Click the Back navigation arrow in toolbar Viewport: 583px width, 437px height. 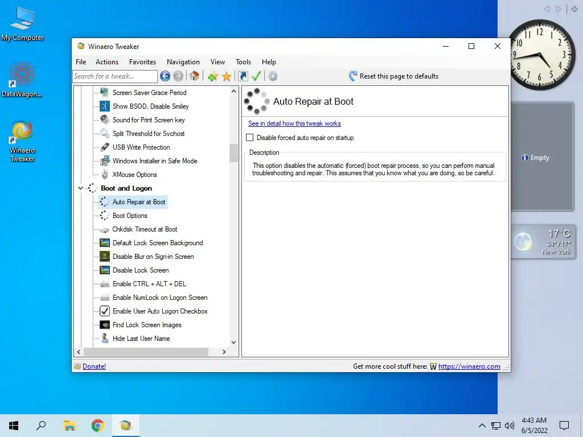pyautogui.click(x=165, y=76)
